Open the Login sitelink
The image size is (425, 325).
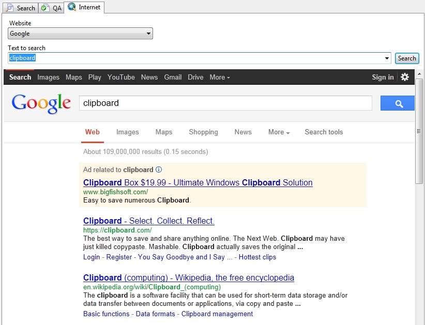click(x=92, y=257)
